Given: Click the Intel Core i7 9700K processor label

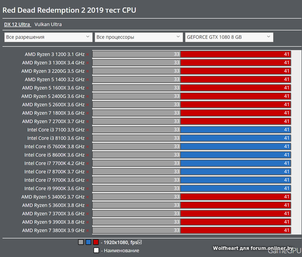Looking at the screenshot, I should click(x=54, y=180).
